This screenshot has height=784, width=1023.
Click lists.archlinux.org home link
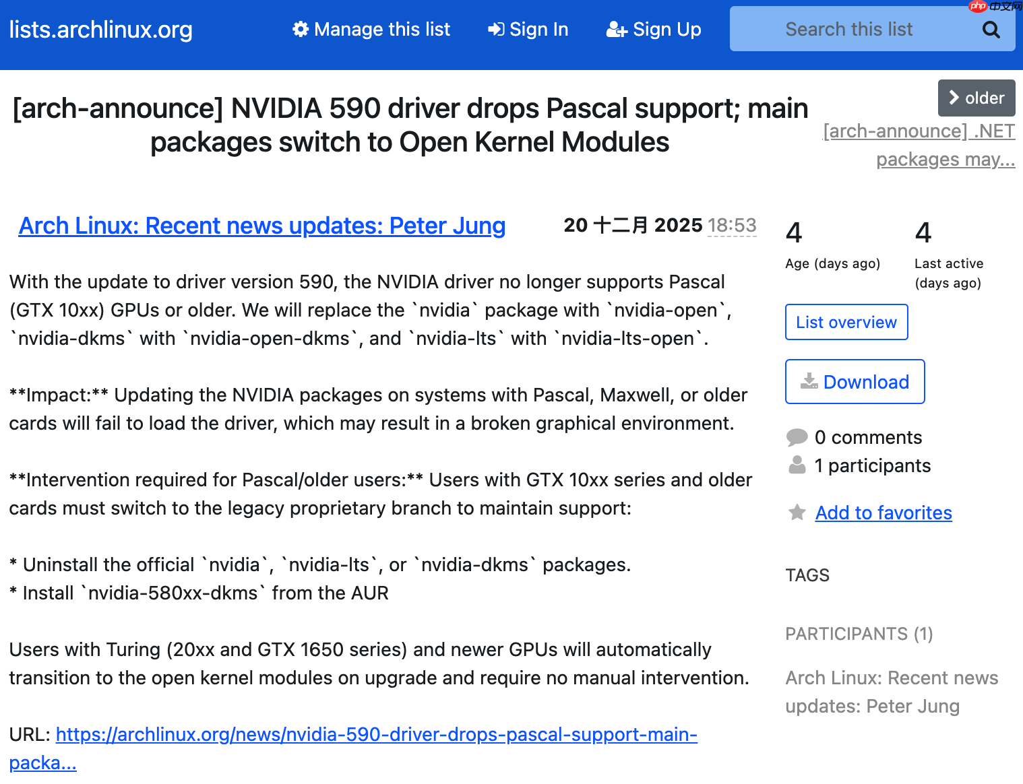coord(100,29)
